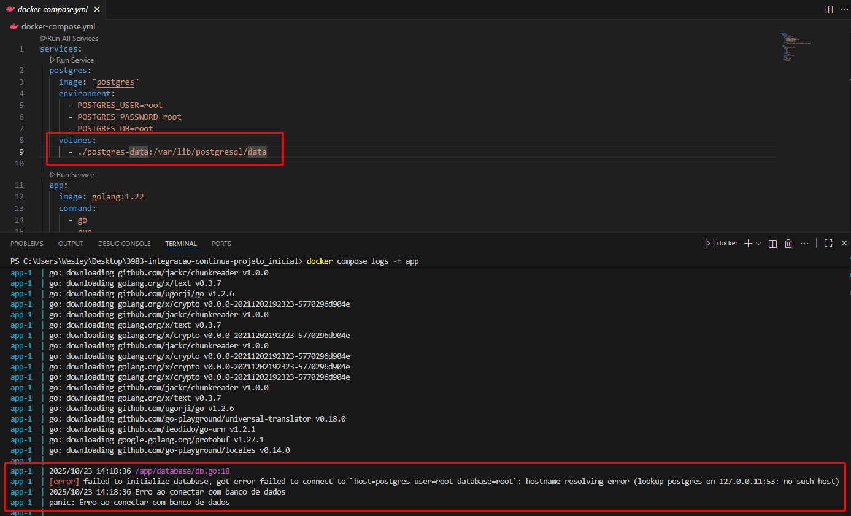Switch to the OUTPUT panel tab
Image resolution: width=851 pixels, height=516 pixels.
(x=71, y=244)
